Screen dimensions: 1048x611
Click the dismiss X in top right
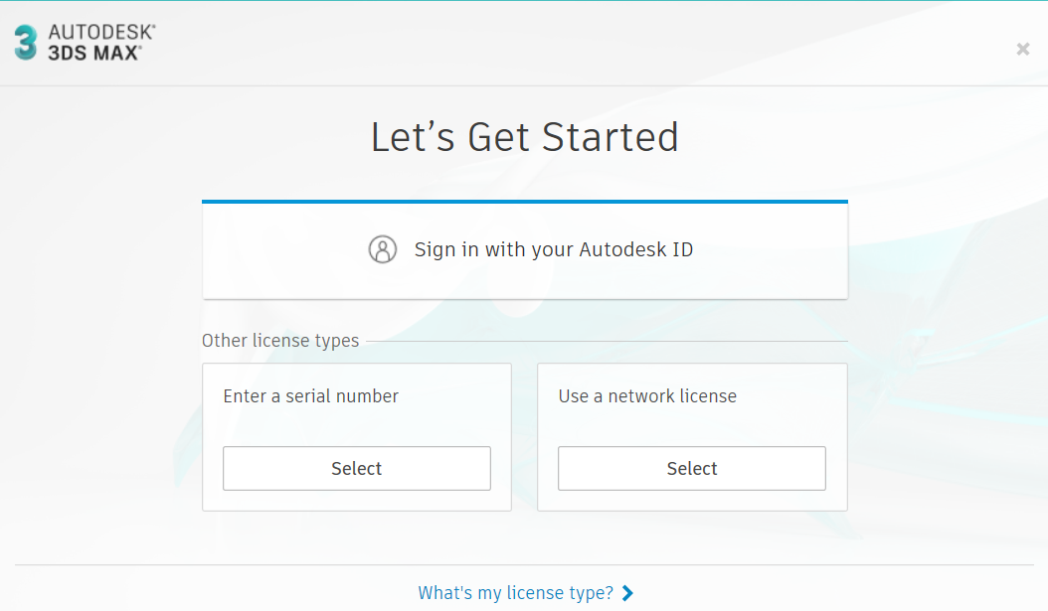tap(1022, 48)
